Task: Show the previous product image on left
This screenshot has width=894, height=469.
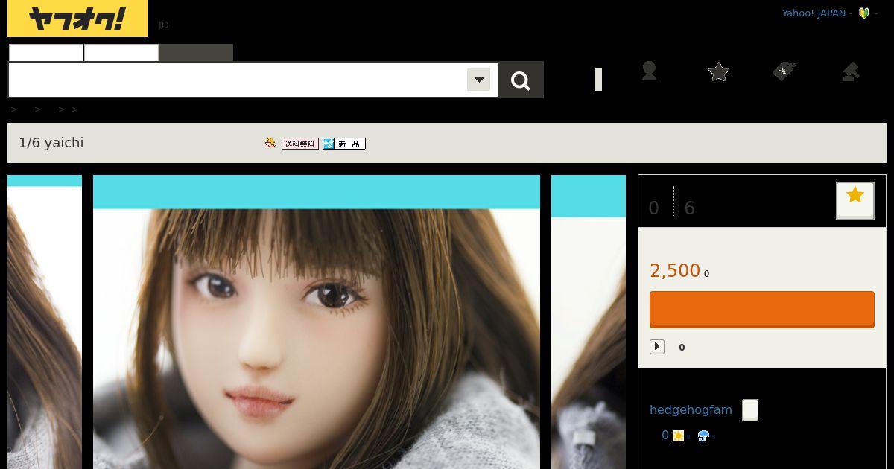Action: click(45, 322)
